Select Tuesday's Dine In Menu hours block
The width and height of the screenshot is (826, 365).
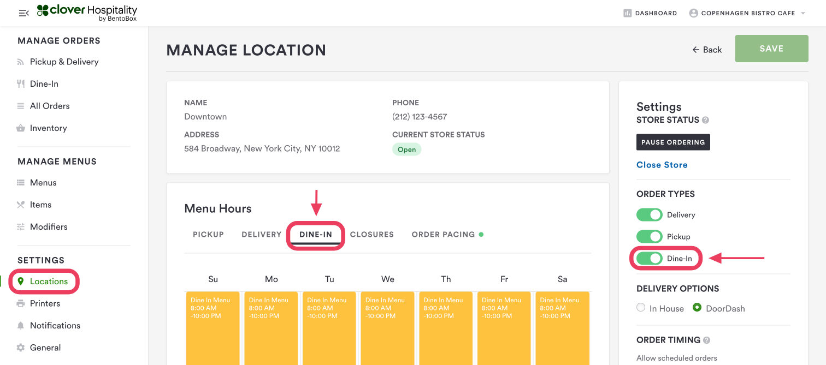click(x=329, y=327)
